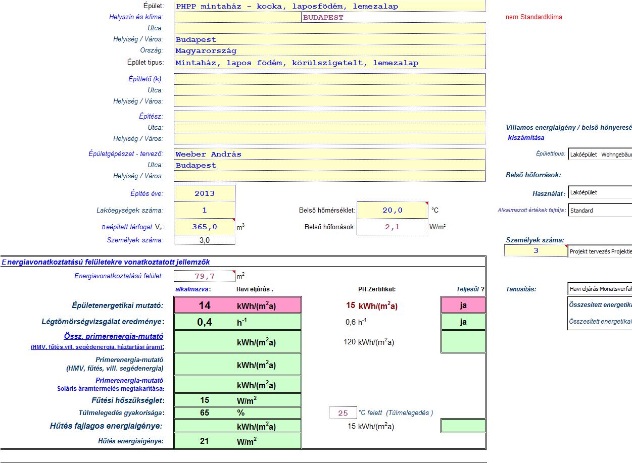Select the Ország field containing Magyarország

pos(329,51)
